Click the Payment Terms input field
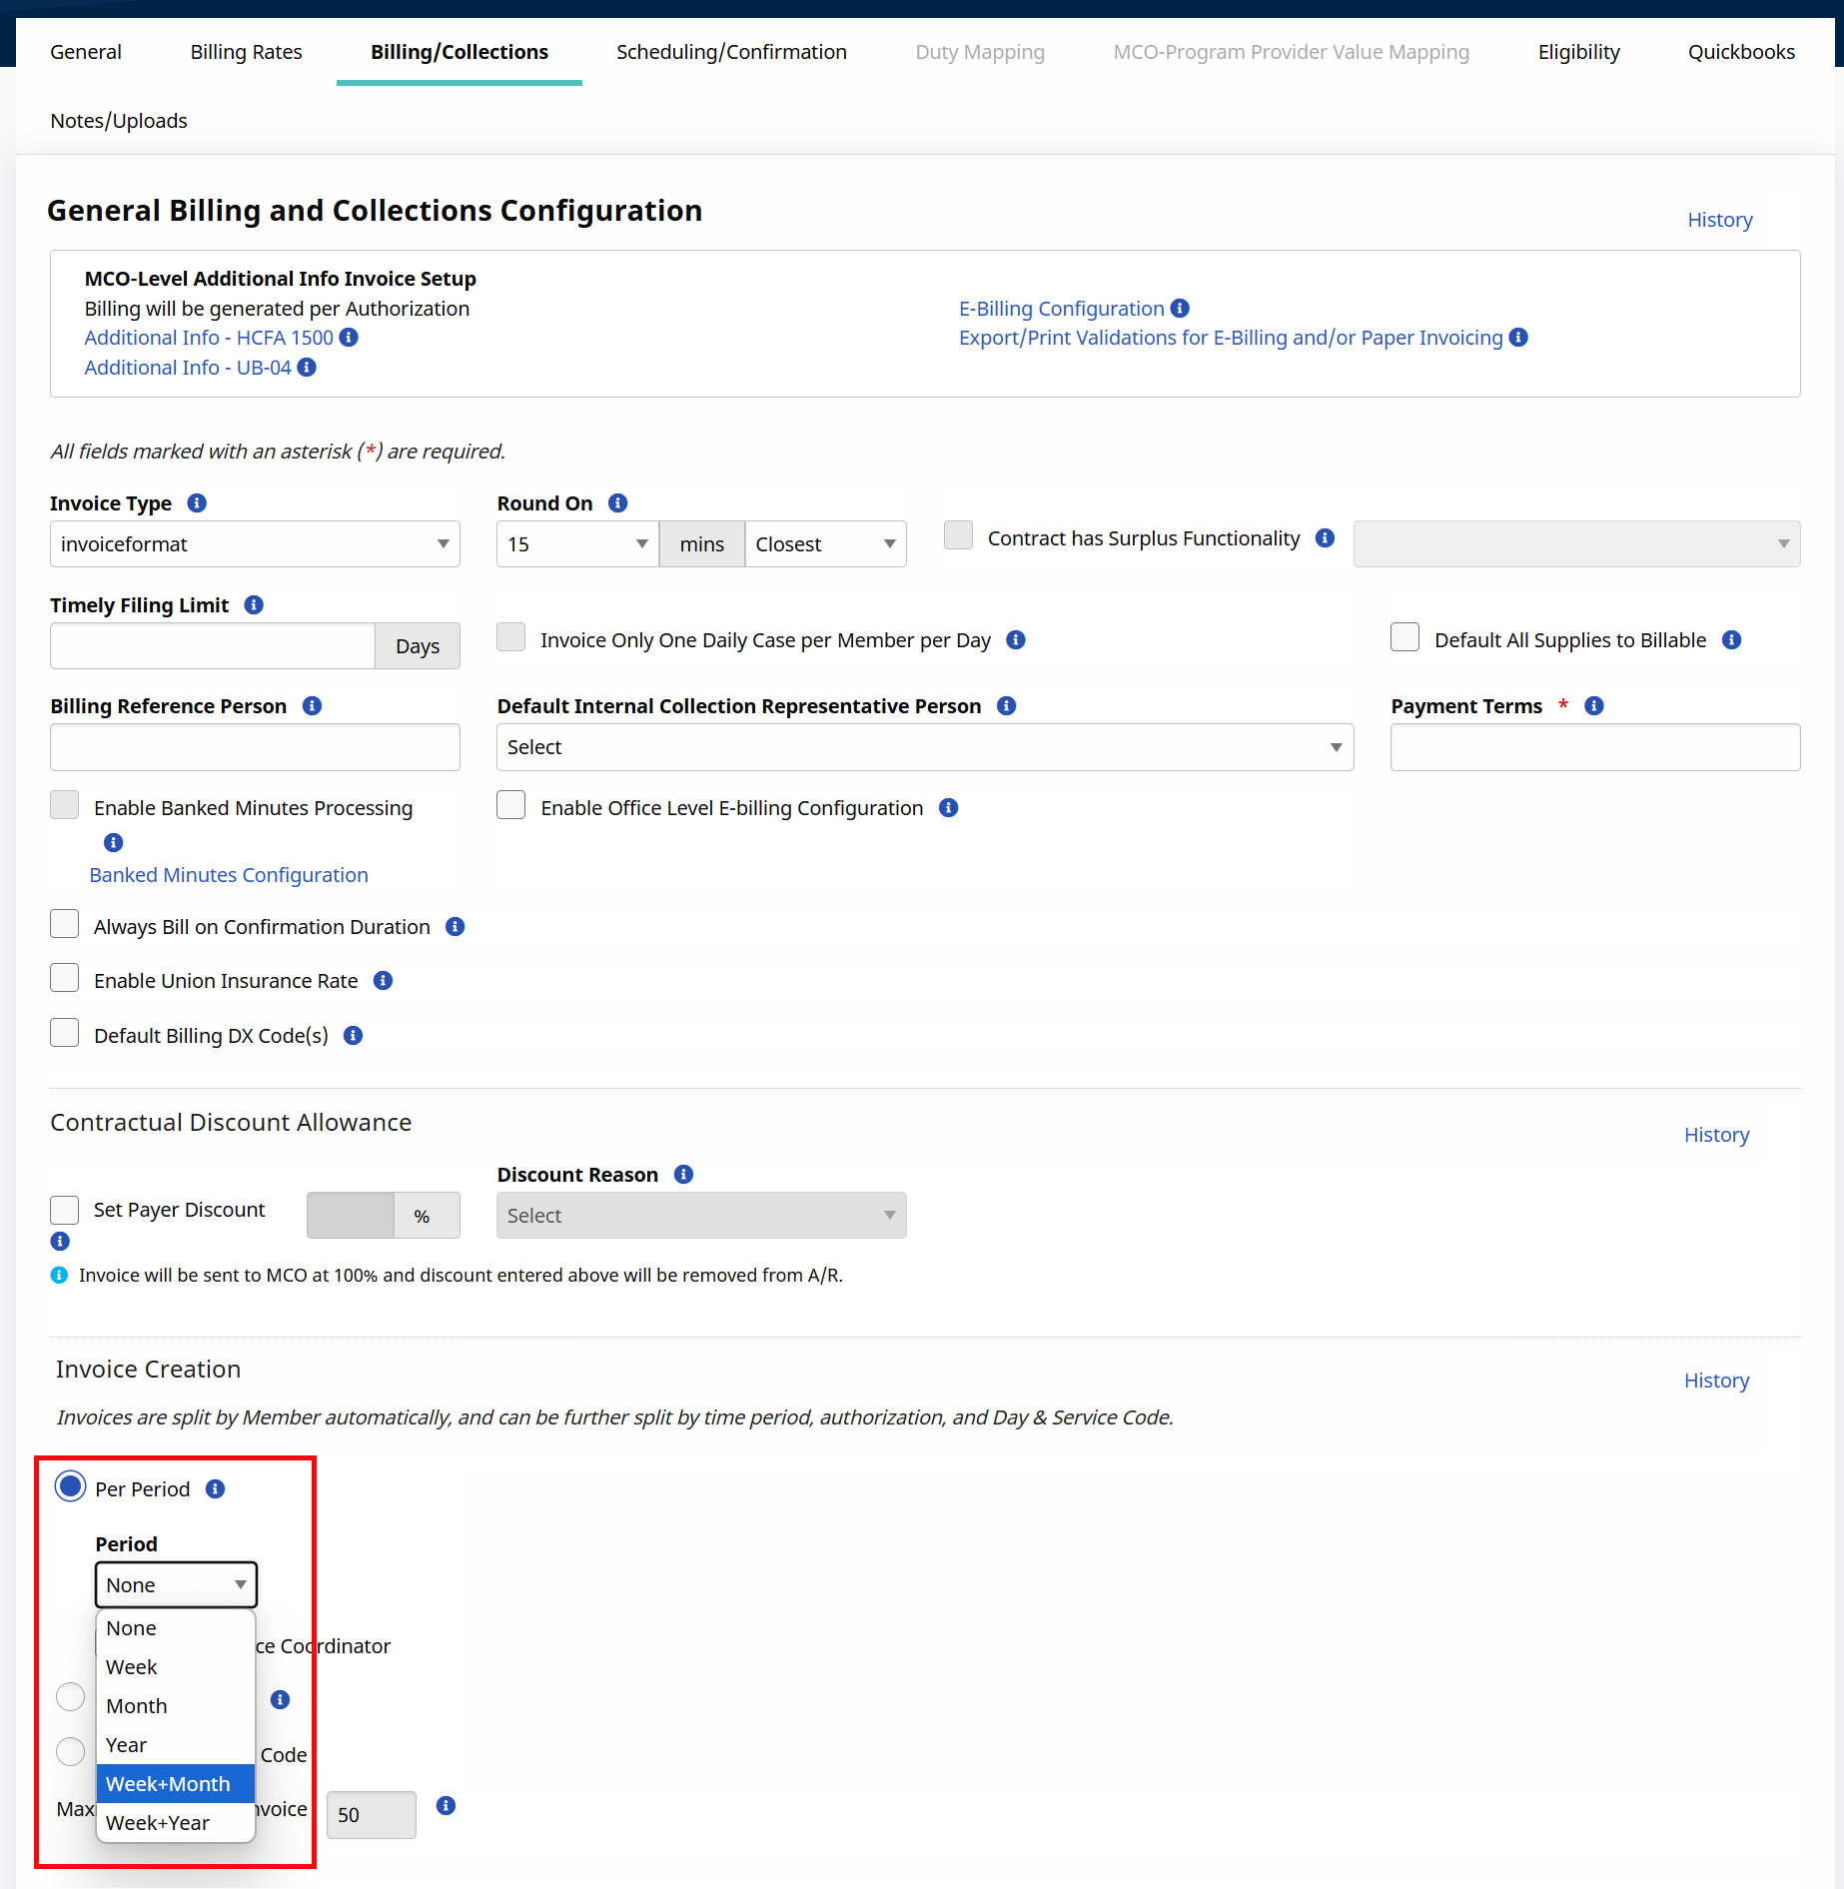Viewport: 1844px width, 1889px height. click(1594, 747)
